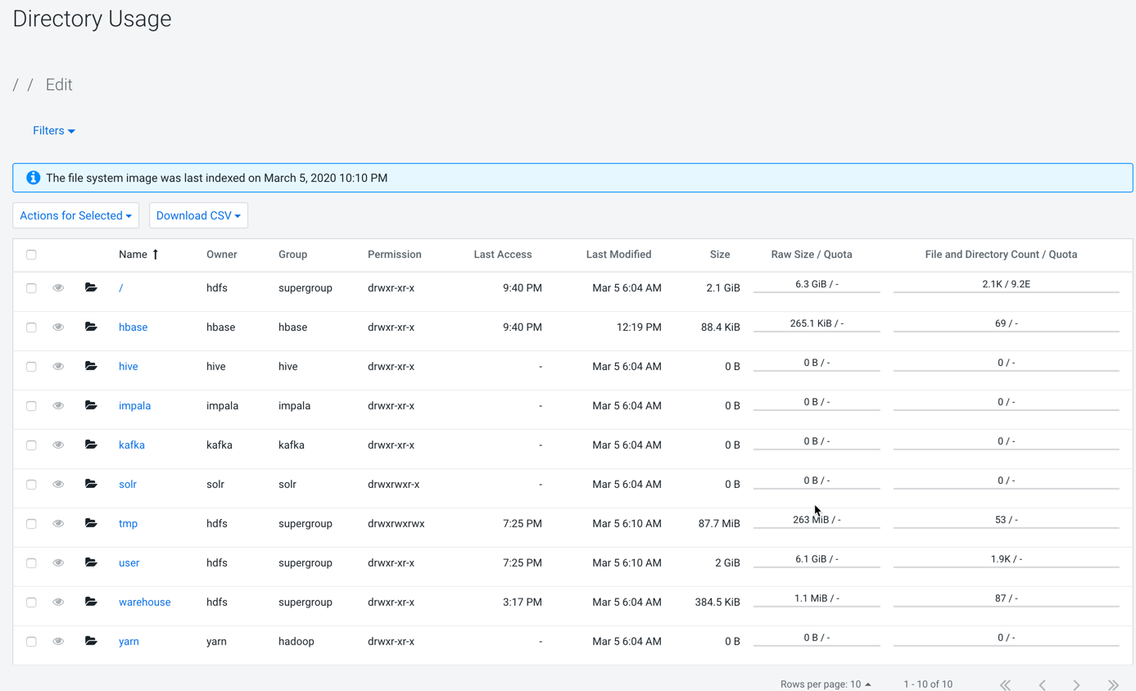The image size is (1136, 691).
Task: Open the impala directory link
Action: click(x=134, y=405)
